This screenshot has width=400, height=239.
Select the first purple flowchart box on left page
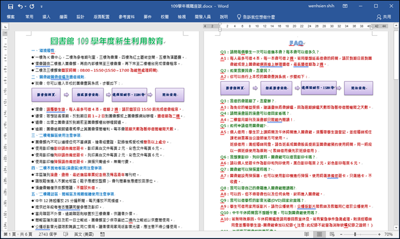[46, 95]
